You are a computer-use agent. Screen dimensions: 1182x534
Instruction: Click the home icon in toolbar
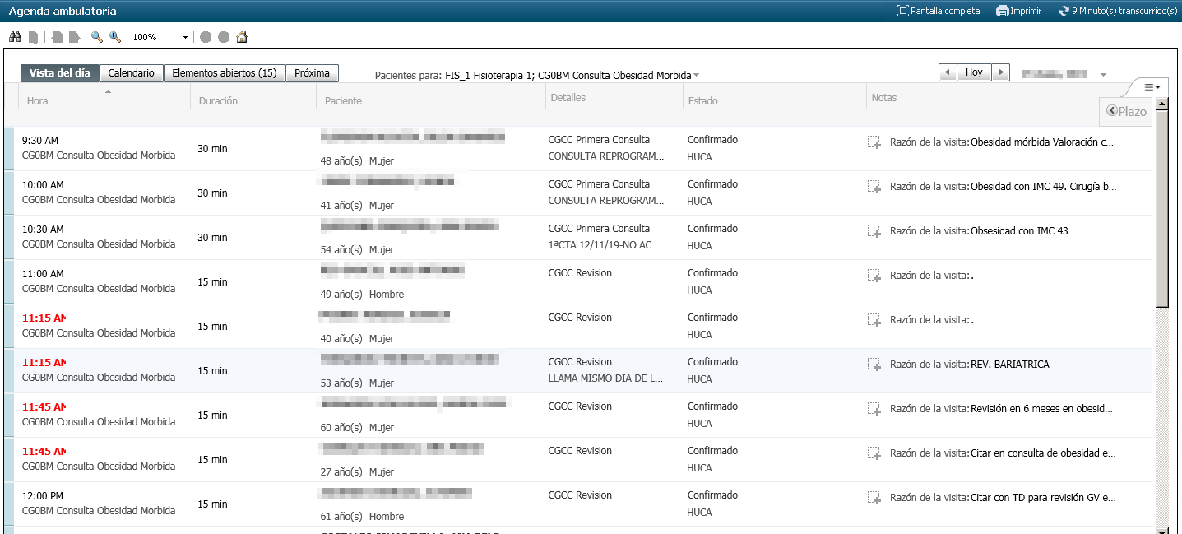[x=242, y=37]
